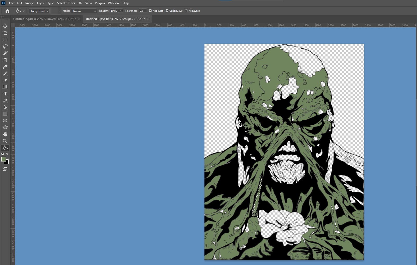Select the Ellipse shape tool

click(5, 121)
